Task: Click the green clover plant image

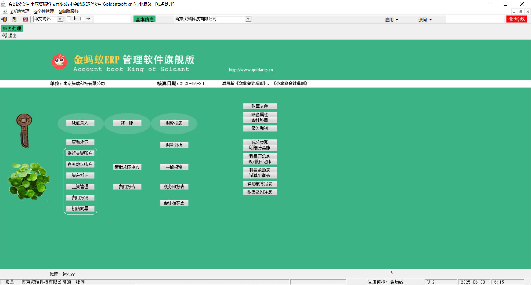Action: tap(28, 181)
